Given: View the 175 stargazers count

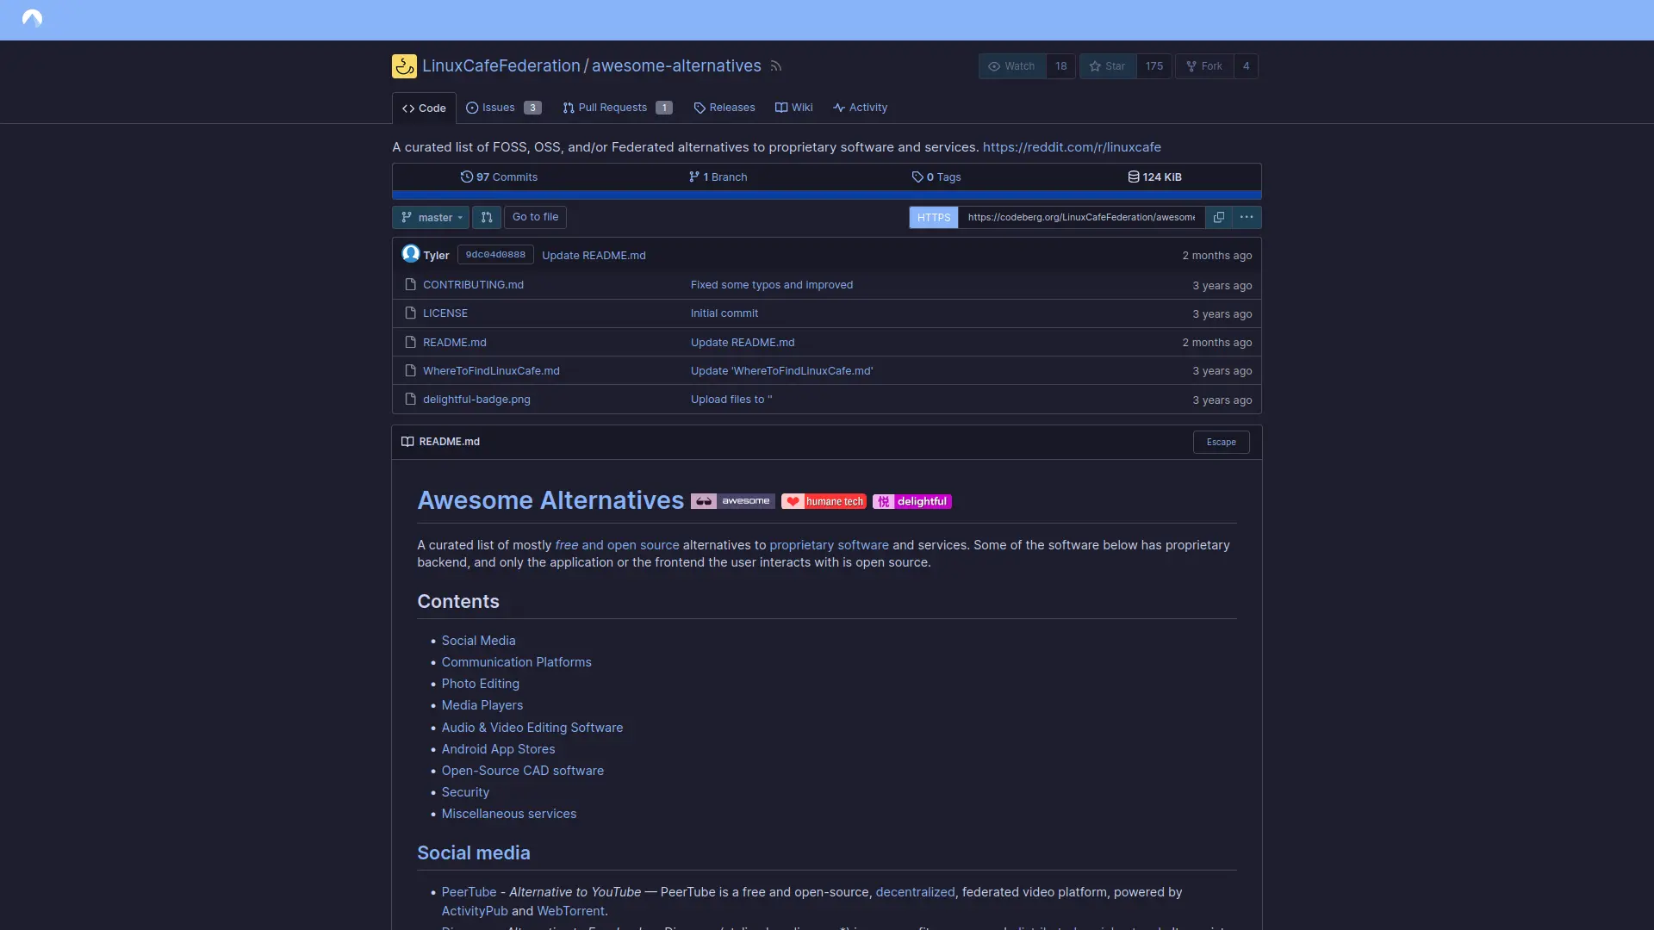Looking at the screenshot, I should coord(1154,66).
